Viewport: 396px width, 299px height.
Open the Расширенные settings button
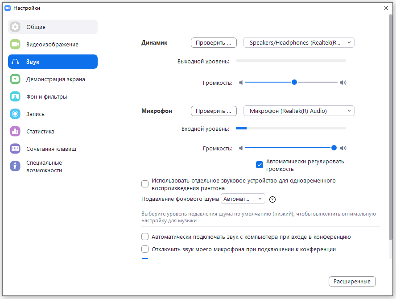(x=352, y=281)
